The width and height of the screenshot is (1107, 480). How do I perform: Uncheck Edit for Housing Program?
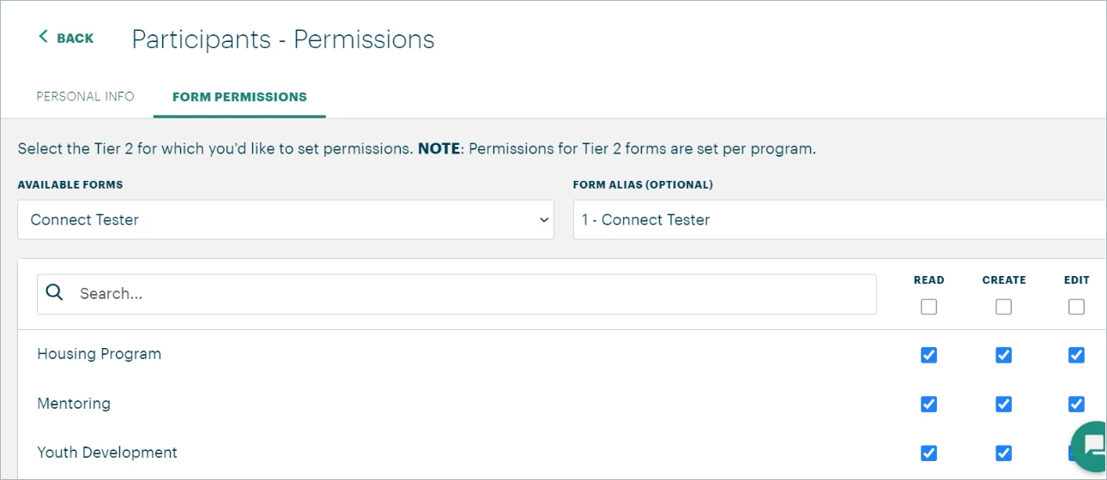click(x=1076, y=355)
